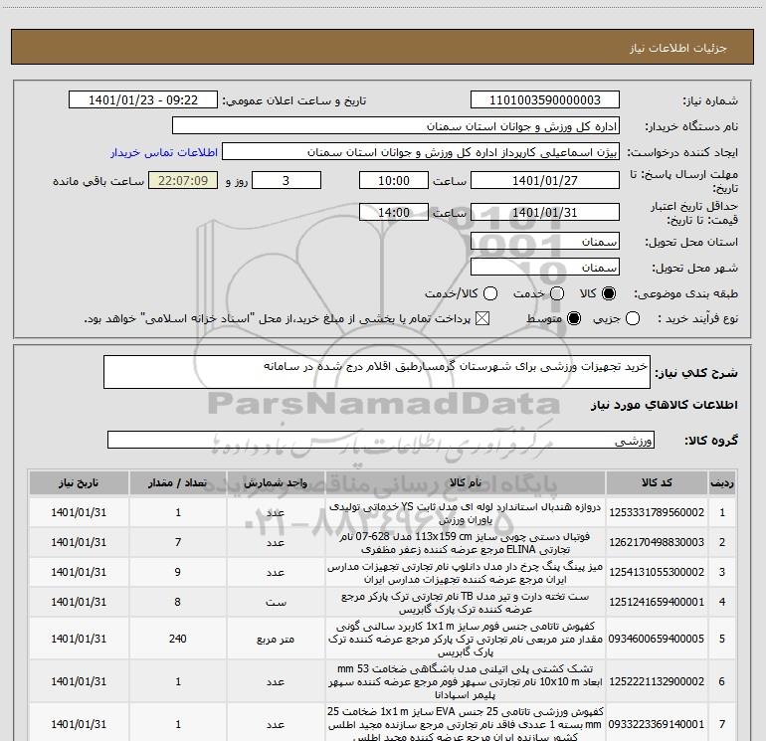Click ELINA foosball item name in row 2
Screen dimensions: 766x741
click(466, 543)
